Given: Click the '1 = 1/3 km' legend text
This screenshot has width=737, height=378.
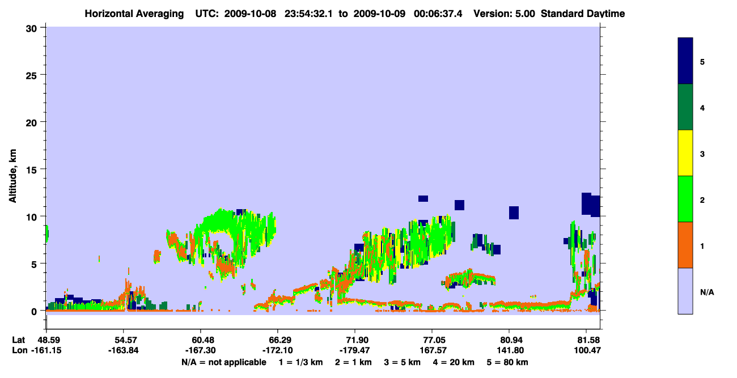Looking at the screenshot, I should click(300, 362).
